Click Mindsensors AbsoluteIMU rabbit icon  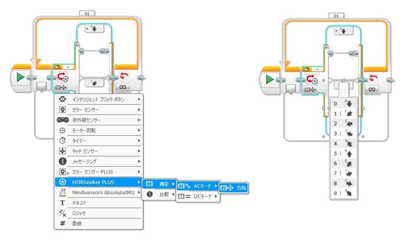click(x=62, y=192)
